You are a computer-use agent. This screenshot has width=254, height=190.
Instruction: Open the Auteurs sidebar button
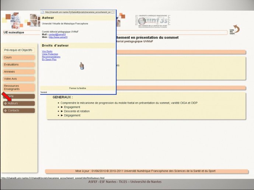click(19, 103)
